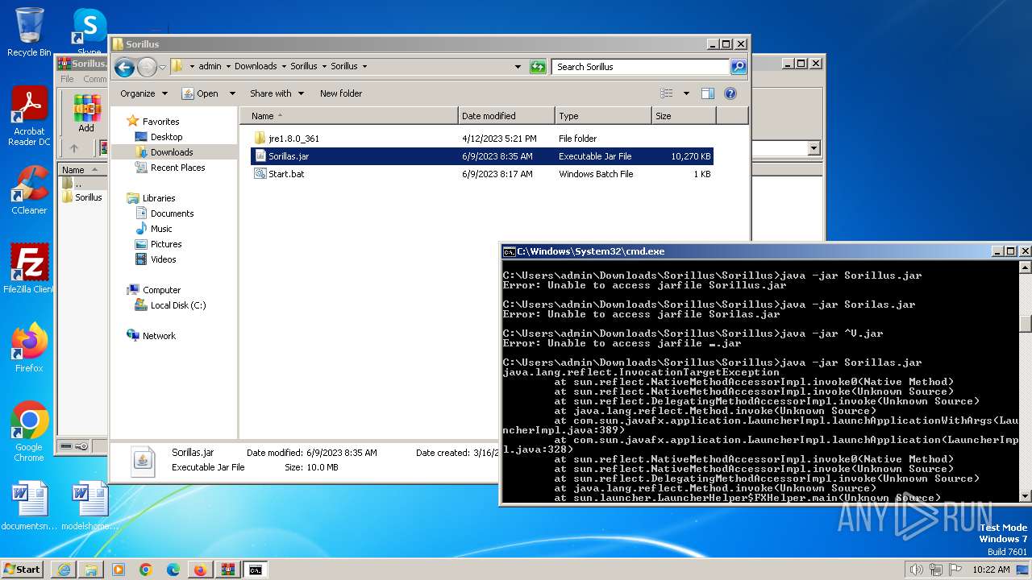Click the cmd window scrollbar down arrow
1032x580 pixels.
coord(1025,496)
